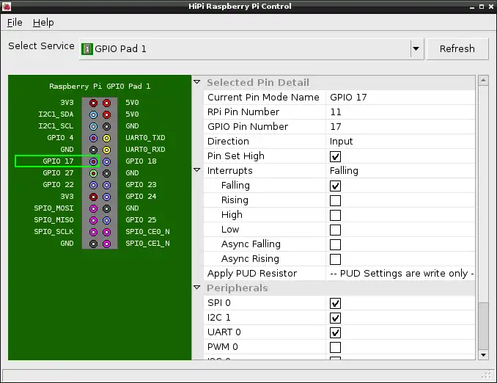Image resolution: width=497 pixels, height=383 pixels.
Task: Click the Refresh button
Action: tap(457, 49)
